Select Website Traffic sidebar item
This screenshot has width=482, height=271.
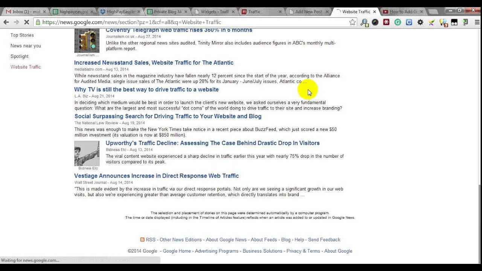point(26,67)
